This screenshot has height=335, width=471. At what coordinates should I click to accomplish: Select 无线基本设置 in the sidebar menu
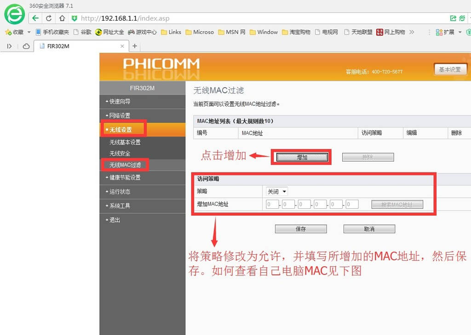(x=126, y=142)
